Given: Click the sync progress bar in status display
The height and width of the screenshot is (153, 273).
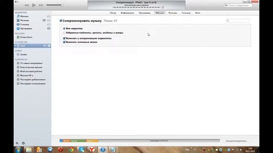Looking at the screenshot, I should click(136, 7).
